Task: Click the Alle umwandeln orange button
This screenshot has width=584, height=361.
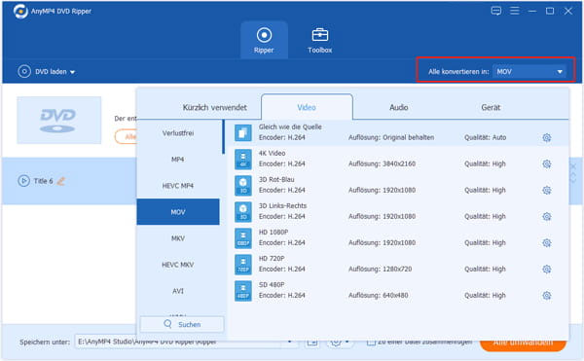Action: [523, 343]
